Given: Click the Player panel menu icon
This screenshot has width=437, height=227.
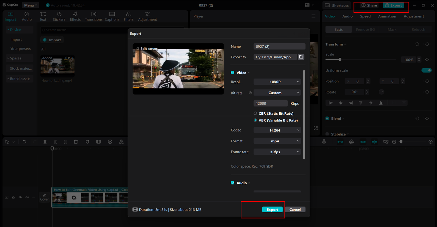Looking at the screenshot, I should click(313, 16).
